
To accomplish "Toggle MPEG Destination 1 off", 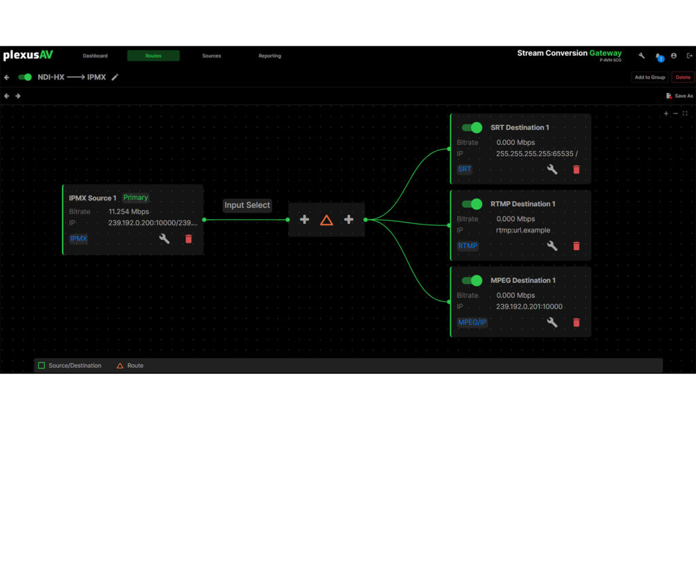I will [471, 280].
